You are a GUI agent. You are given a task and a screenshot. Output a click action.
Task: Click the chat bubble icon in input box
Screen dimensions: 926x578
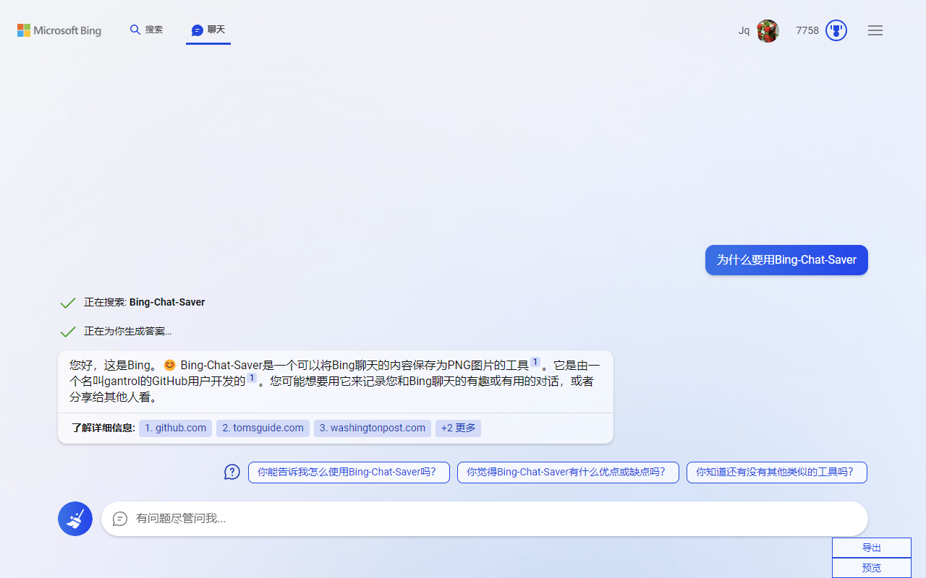pos(120,519)
